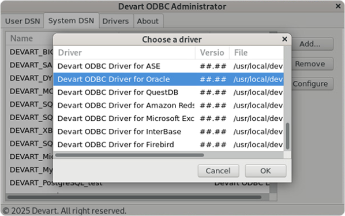Open the About tab
345x216 pixels.
pos(148,21)
